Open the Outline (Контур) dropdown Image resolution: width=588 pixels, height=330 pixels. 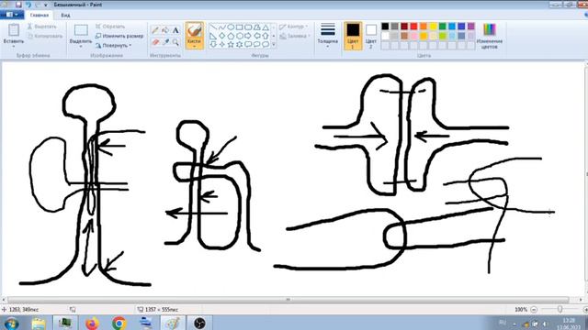point(294,27)
